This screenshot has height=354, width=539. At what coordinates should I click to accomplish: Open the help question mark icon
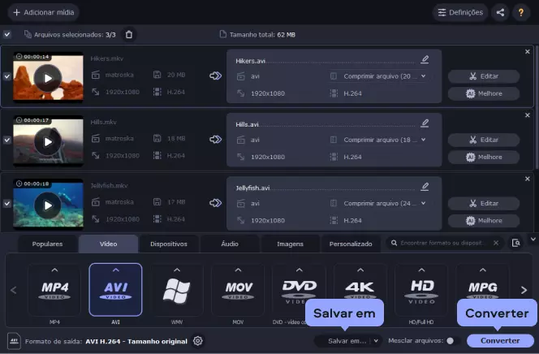521,12
